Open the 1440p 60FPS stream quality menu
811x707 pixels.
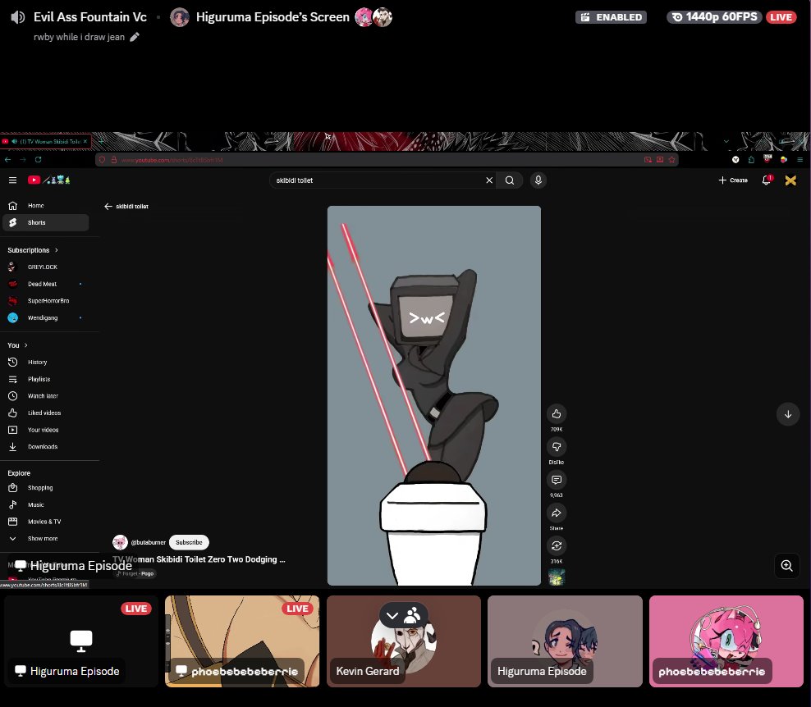coord(714,17)
